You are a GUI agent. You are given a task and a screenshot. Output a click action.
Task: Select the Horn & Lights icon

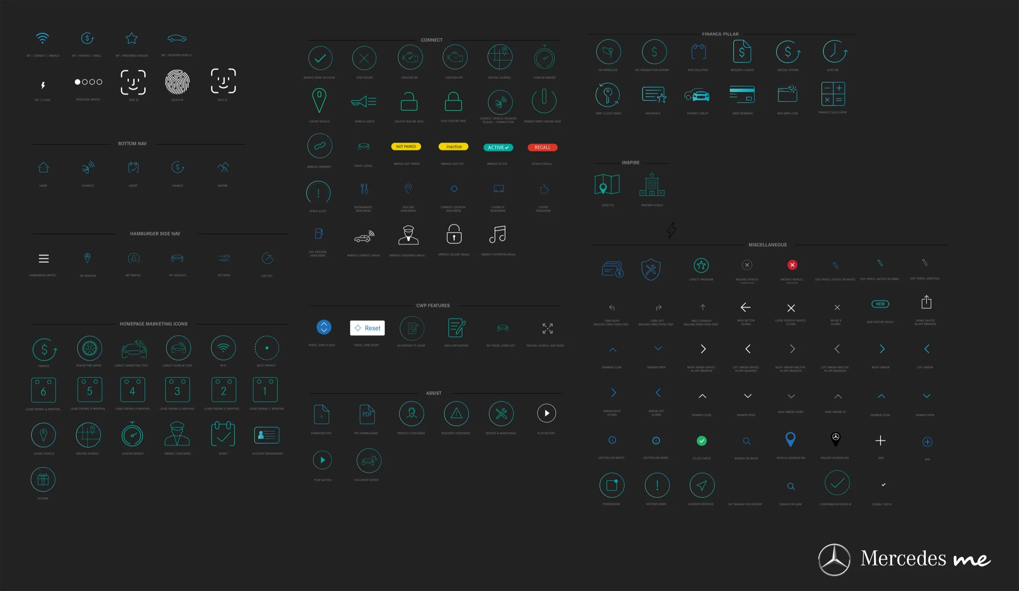(x=364, y=101)
